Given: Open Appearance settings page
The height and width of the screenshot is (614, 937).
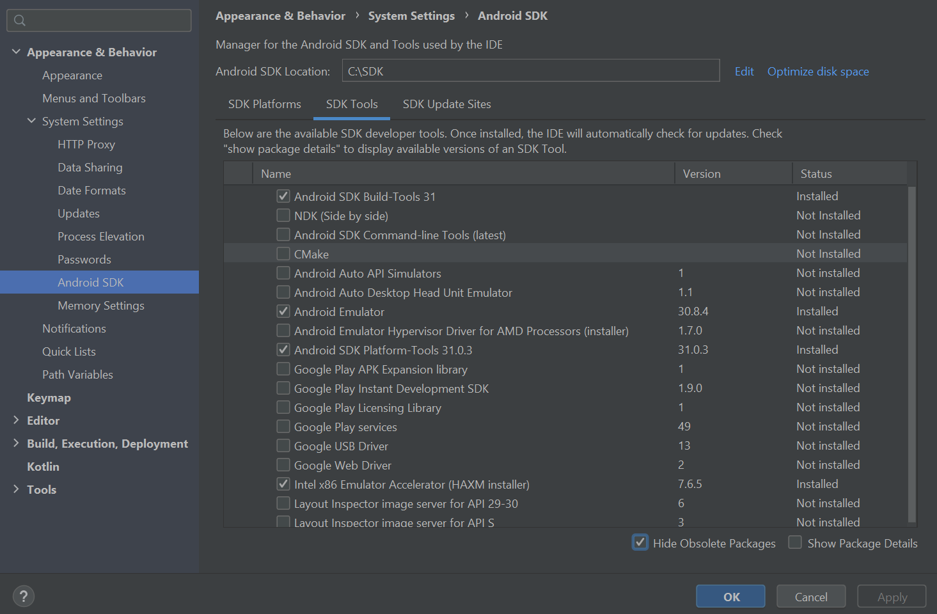Looking at the screenshot, I should click(72, 75).
